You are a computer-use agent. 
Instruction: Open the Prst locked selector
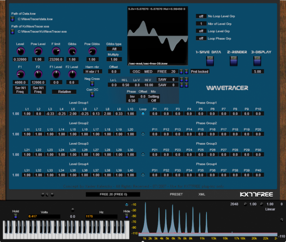200,71
